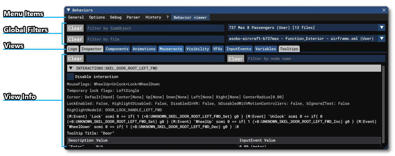The width and height of the screenshot is (395, 156).
Task: Collapse the Behaviors window using title triangle
Action: tap(68, 10)
